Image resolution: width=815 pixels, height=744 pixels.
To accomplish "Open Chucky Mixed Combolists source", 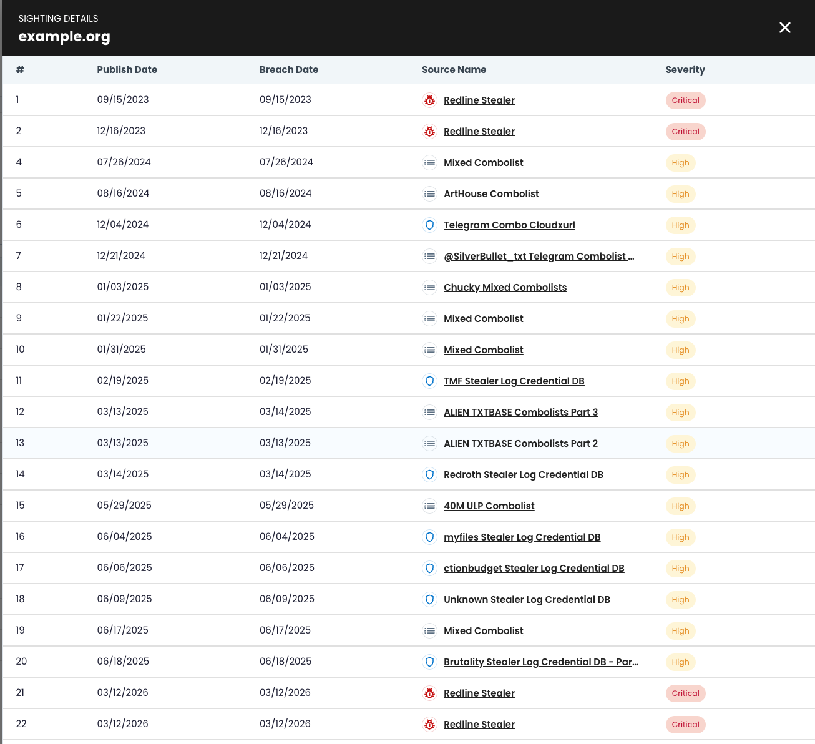I will coord(505,287).
